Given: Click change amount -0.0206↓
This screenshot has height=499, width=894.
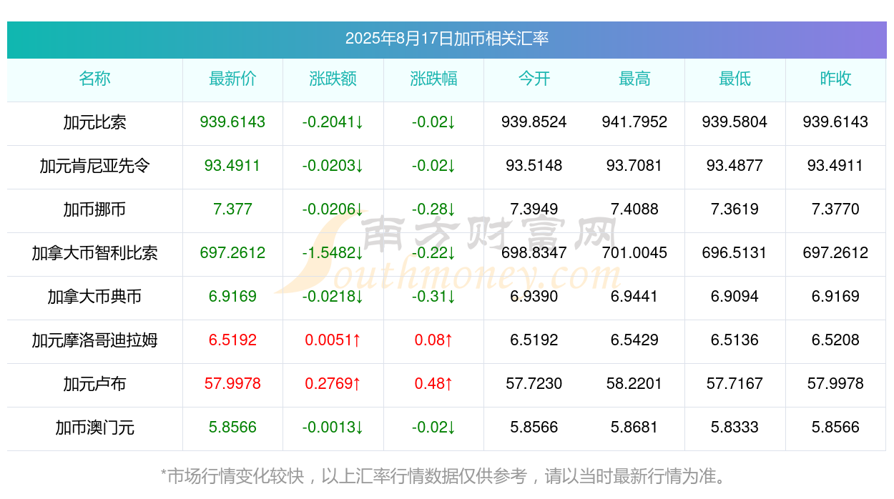Looking at the screenshot, I should (x=333, y=209).
